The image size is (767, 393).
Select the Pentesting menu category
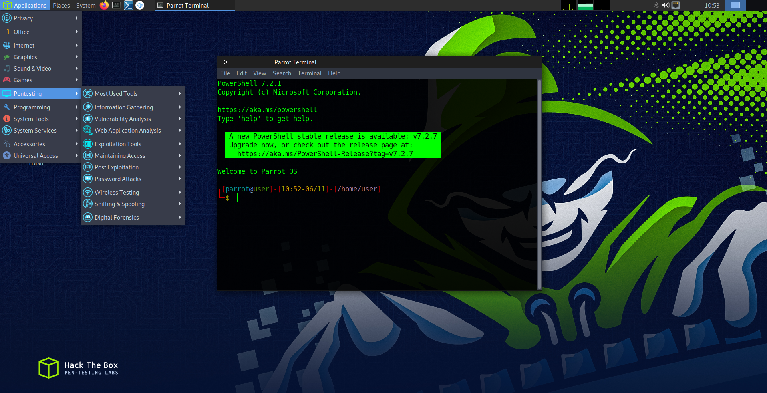coord(40,93)
